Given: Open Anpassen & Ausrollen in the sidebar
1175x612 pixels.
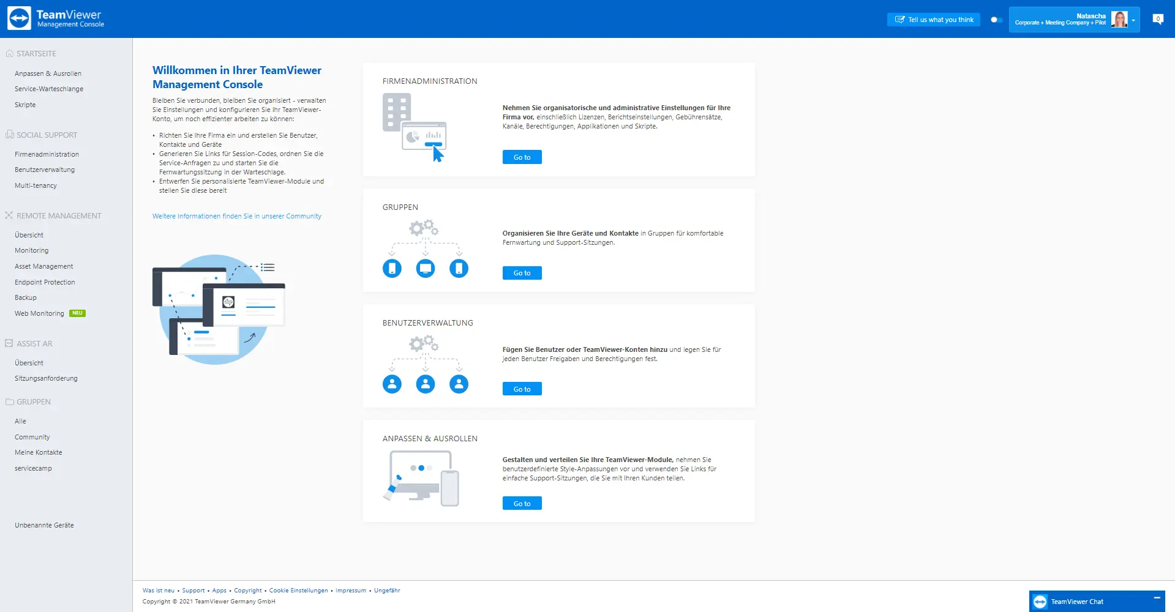Looking at the screenshot, I should pyautogui.click(x=48, y=73).
